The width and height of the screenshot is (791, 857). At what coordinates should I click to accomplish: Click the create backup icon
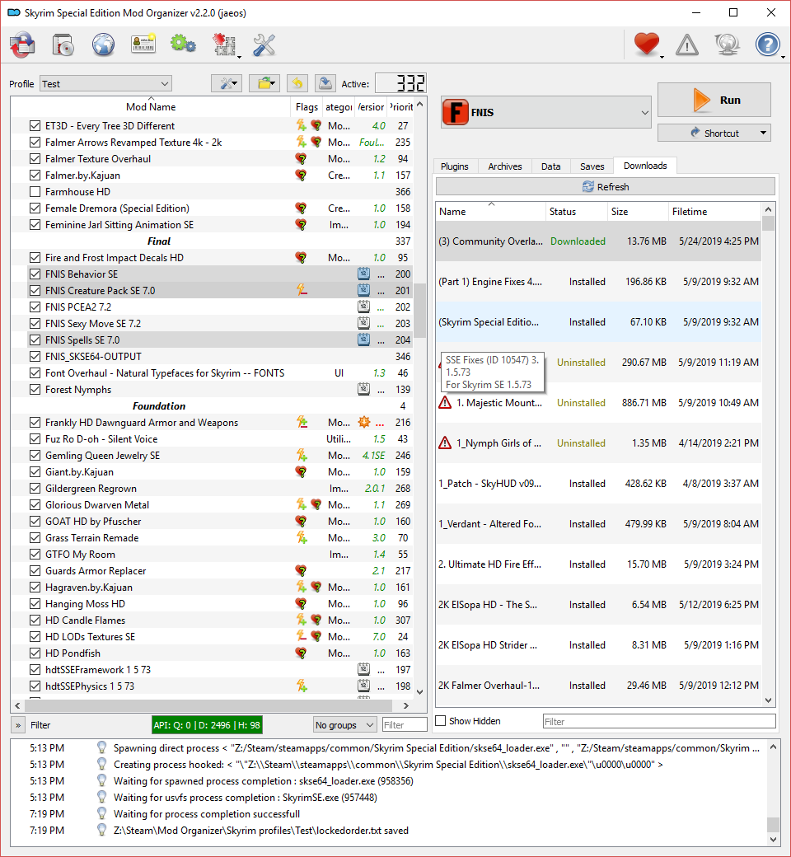pos(325,83)
